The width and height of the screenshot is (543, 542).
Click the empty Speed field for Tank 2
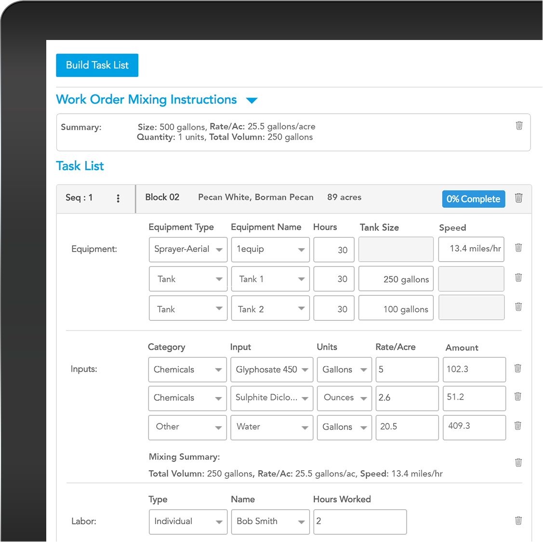[x=471, y=307]
